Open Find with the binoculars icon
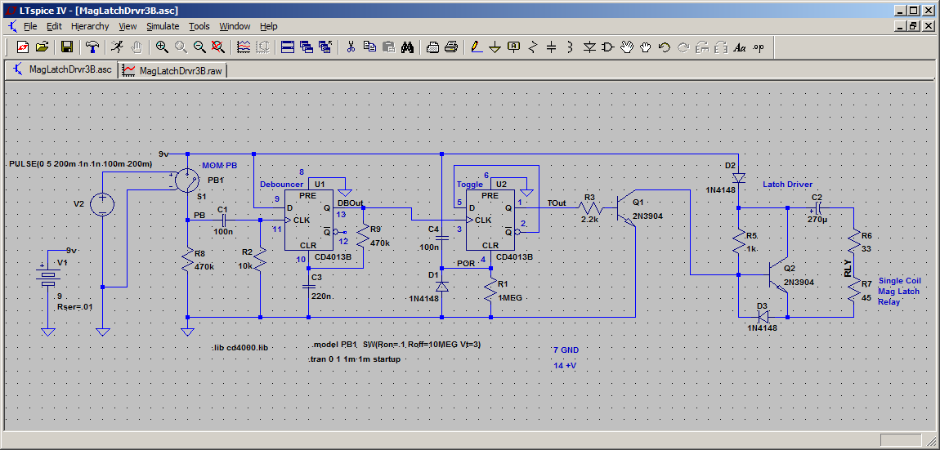Screen dimensions: 940x450 coord(408,47)
